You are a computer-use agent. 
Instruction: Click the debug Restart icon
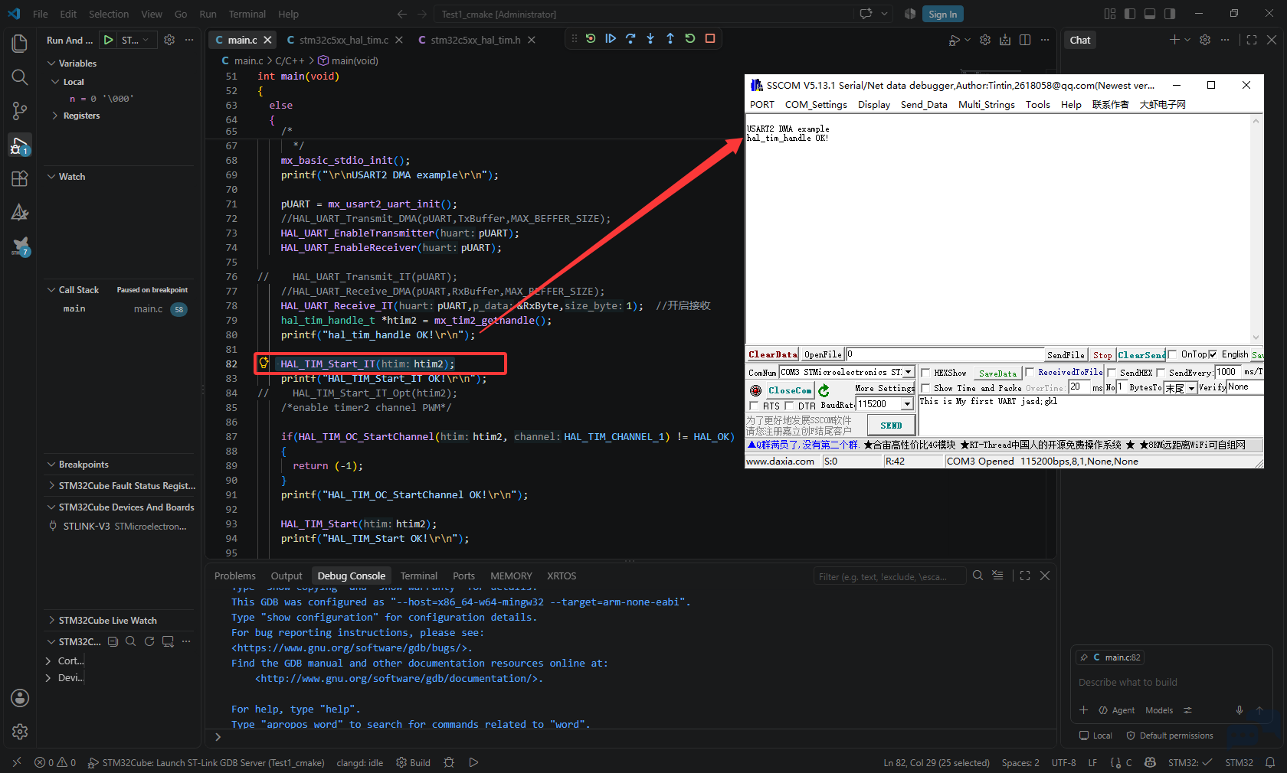click(690, 38)
